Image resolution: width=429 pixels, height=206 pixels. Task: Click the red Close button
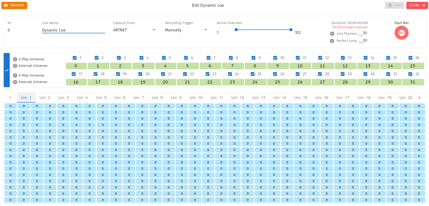coord(417,5)
